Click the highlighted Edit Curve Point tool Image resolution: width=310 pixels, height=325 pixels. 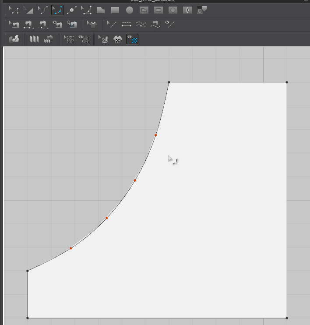57,10
